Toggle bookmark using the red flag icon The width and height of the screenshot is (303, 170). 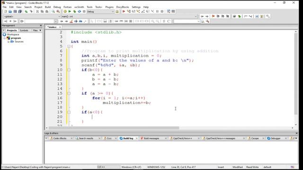point(213,17)
